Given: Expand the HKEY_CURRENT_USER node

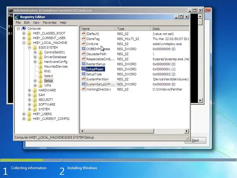Looking at the screenshot, I should pyautogui.click(x=24, y=38).
